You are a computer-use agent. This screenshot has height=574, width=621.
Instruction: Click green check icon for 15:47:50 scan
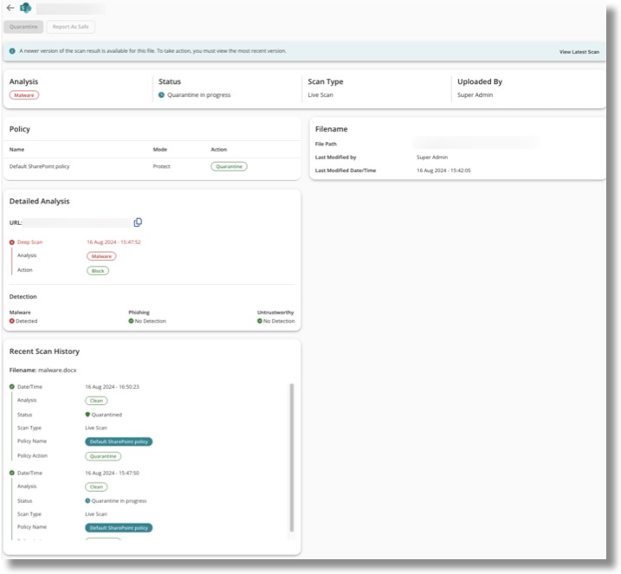[x=12, y=474]
